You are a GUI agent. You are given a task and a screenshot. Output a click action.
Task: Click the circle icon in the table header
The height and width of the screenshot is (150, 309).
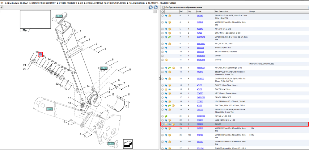coord(163,12)
